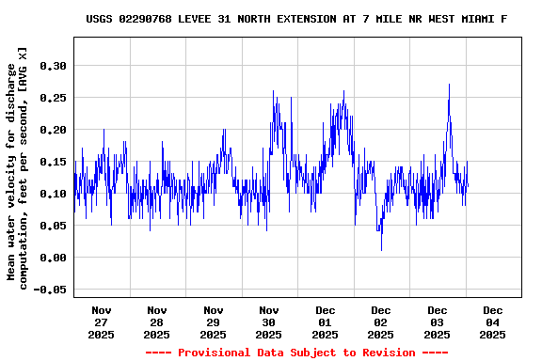This screenshot has width=542, height=361.
Task: Click the chart title 'USGS 02290768 LEVEE 31'
Action: point(296,19)
